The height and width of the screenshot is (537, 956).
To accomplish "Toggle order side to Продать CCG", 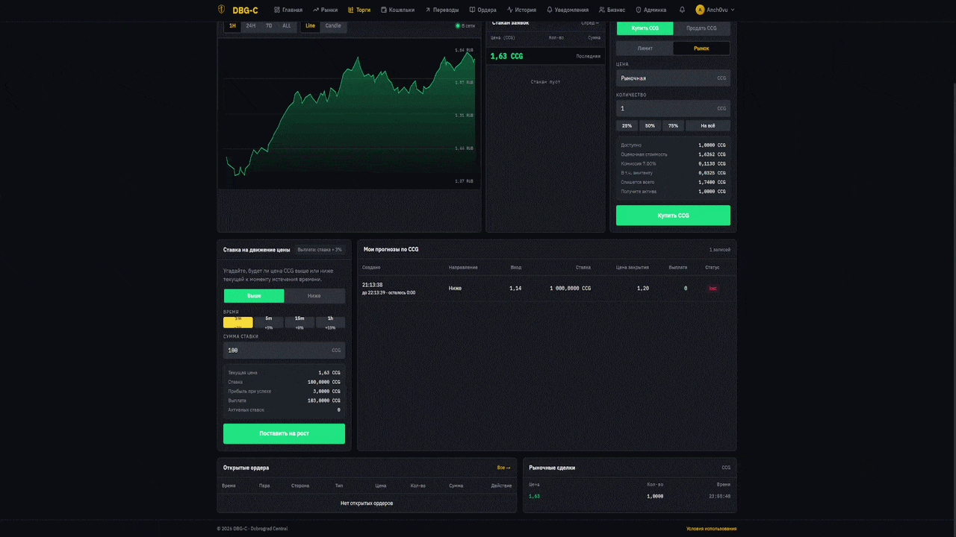I will (x=701, y=28).
